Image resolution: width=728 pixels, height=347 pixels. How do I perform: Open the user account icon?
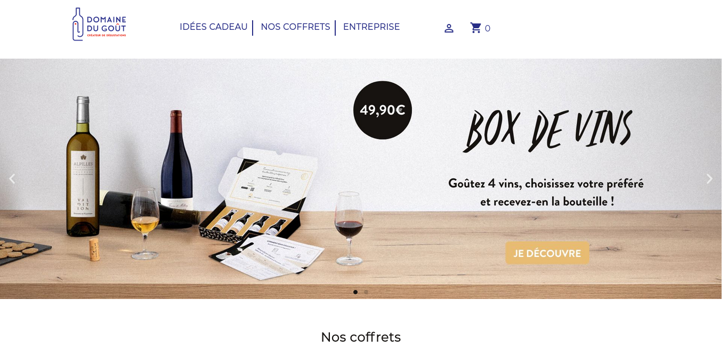point(449,28)
